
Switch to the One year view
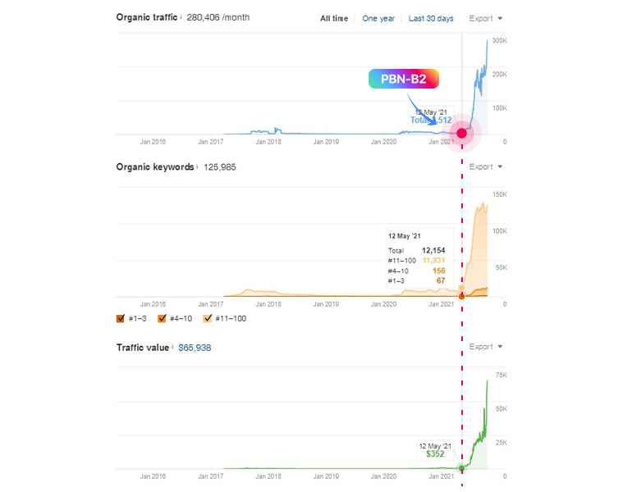[378, 18]
